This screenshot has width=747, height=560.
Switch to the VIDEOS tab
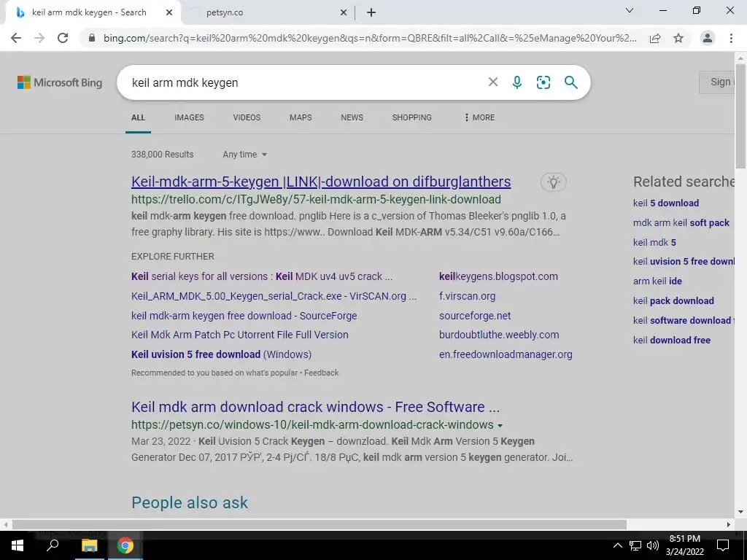247,117
